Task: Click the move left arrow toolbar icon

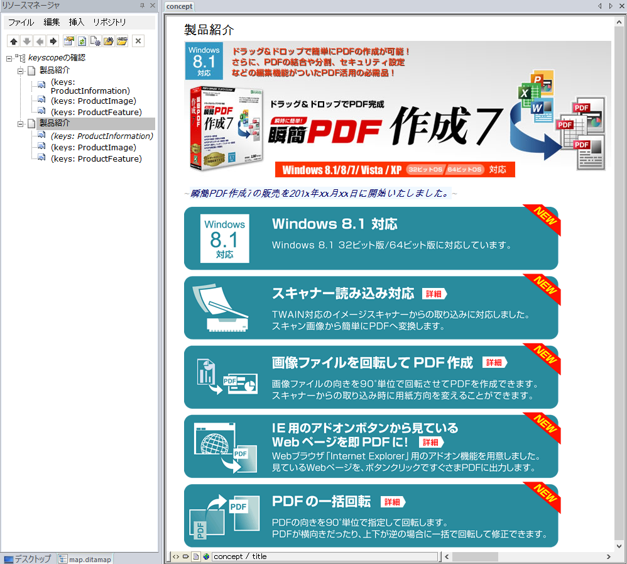Action: click(x=40, y=41)
